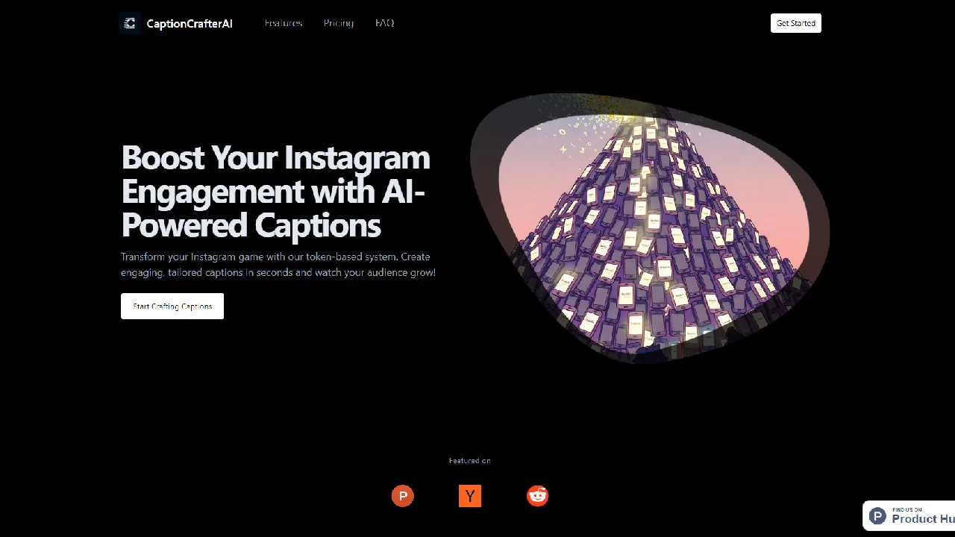Click the "Boost Your Instagram" headline line
The width and height of the screenshot is (955, 537).
click(276, 158)
